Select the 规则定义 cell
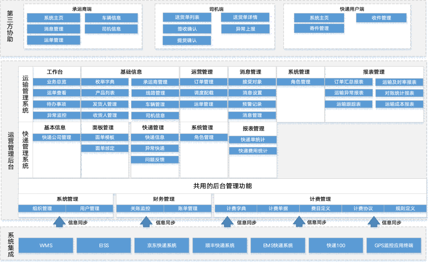 click(405, 209)
